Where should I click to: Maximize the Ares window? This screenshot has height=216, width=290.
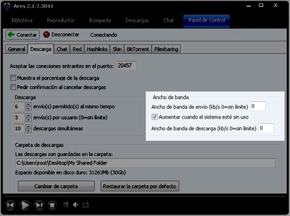click(x=261, y=5)
